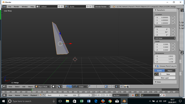This screenshot has height=104, width=185.
Task: Jump to previous keyframe
Action: click(99, 95)
